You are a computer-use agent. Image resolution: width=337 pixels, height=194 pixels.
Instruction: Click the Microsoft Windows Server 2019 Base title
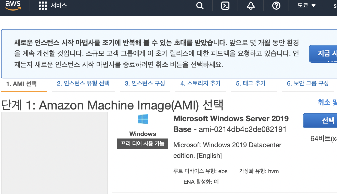click(231, 124)
